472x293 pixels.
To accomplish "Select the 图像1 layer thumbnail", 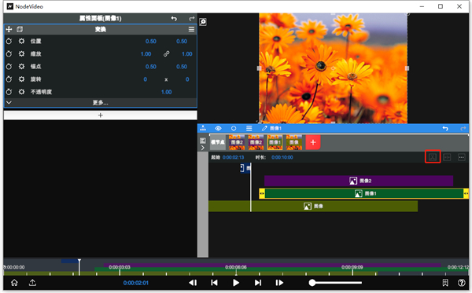I will tap(275, 142).
